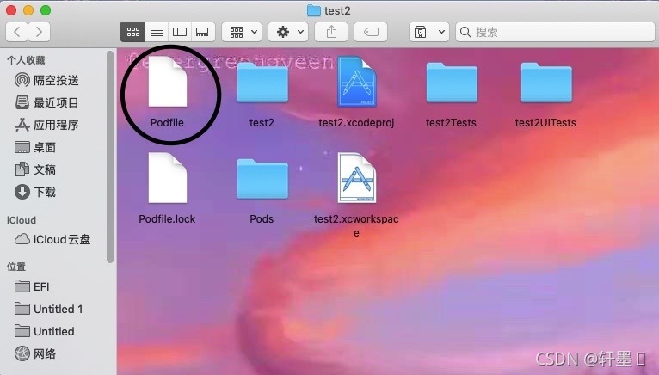Open the gear action menu
The width and height of the screenshot is (659, 375).
289,32
